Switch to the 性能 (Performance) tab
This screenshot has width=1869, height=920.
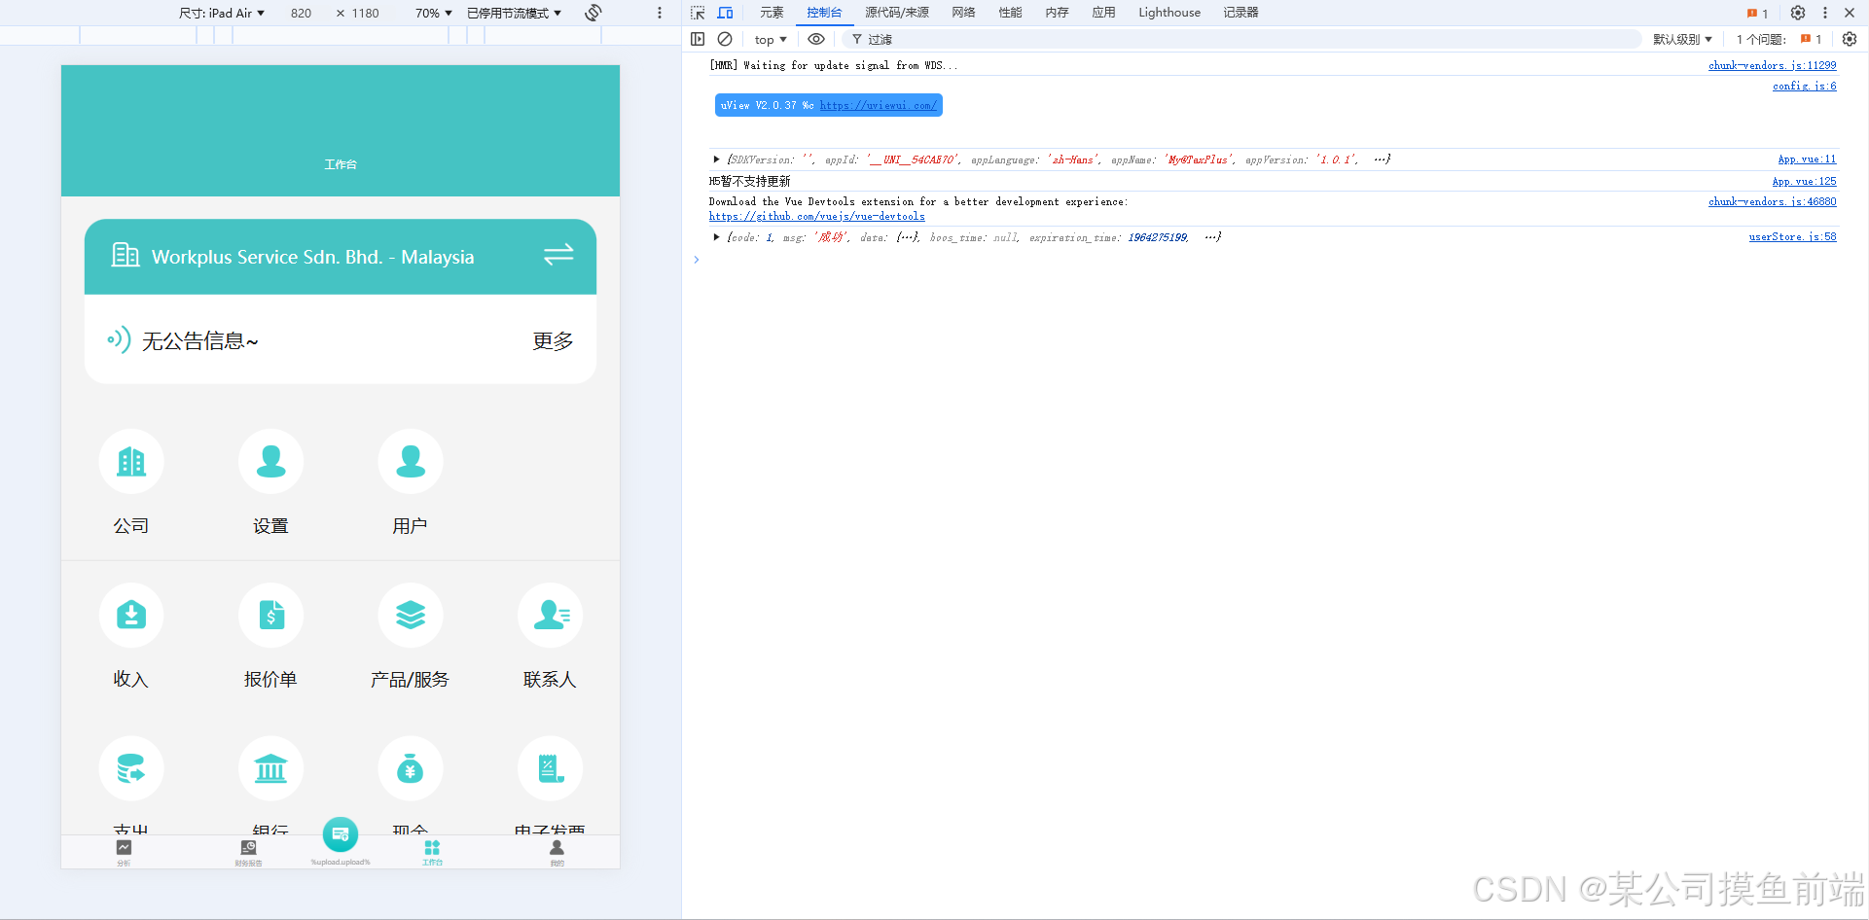coord(1010,13)
